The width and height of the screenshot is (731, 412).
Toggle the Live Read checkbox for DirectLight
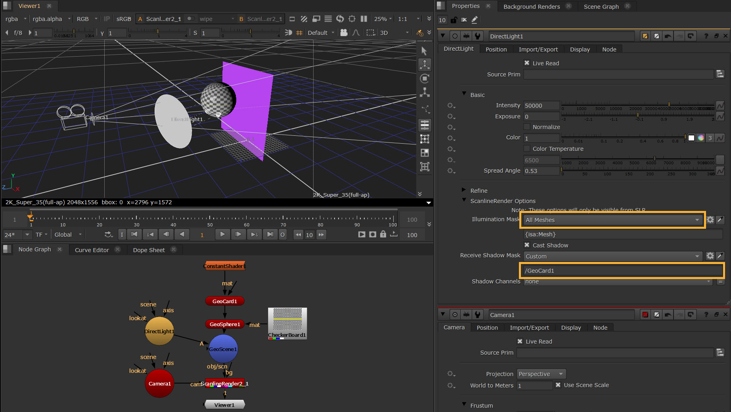527,63
